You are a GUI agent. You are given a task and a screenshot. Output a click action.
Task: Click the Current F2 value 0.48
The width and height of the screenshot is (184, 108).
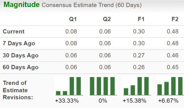click(x=173, y=32)
